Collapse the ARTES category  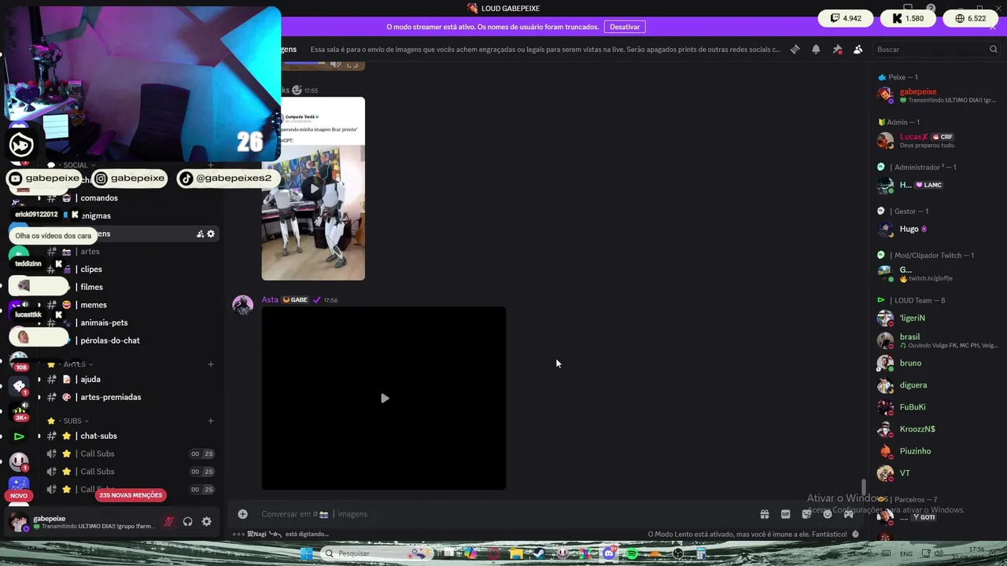[74, 365]
